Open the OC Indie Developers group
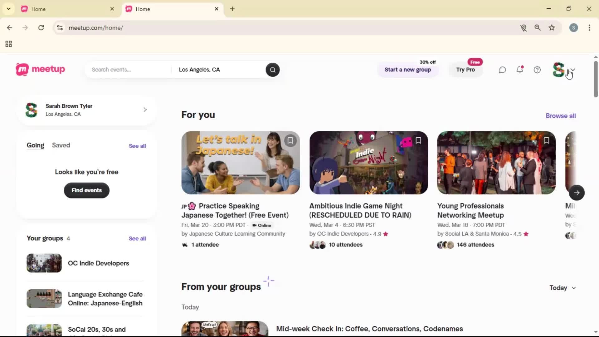The height and width of the screenshot is (337, 599). (x=99, y=263)
